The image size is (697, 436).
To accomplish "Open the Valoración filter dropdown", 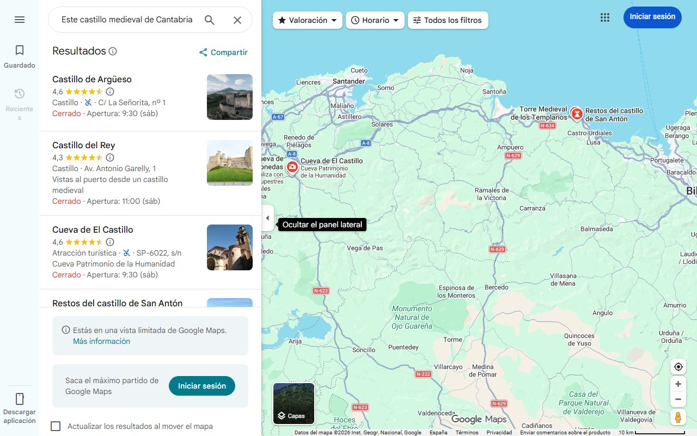I will [x=307, y=20].
